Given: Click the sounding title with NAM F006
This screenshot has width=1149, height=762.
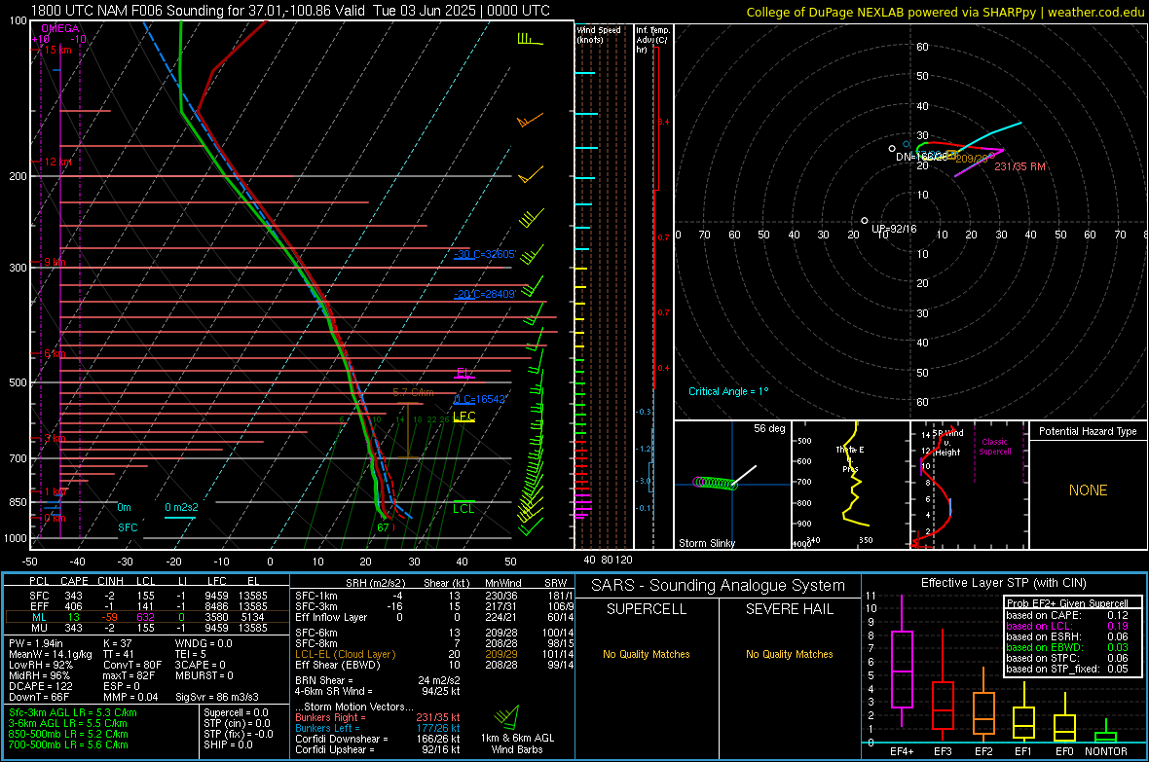Looking at the screenshot, I should tap(290, 11).
